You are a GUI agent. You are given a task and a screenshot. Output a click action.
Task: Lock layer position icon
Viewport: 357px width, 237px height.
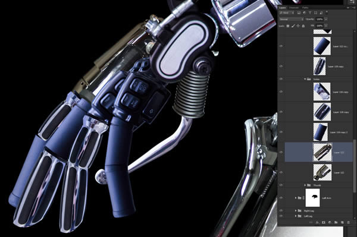point(298,26)
